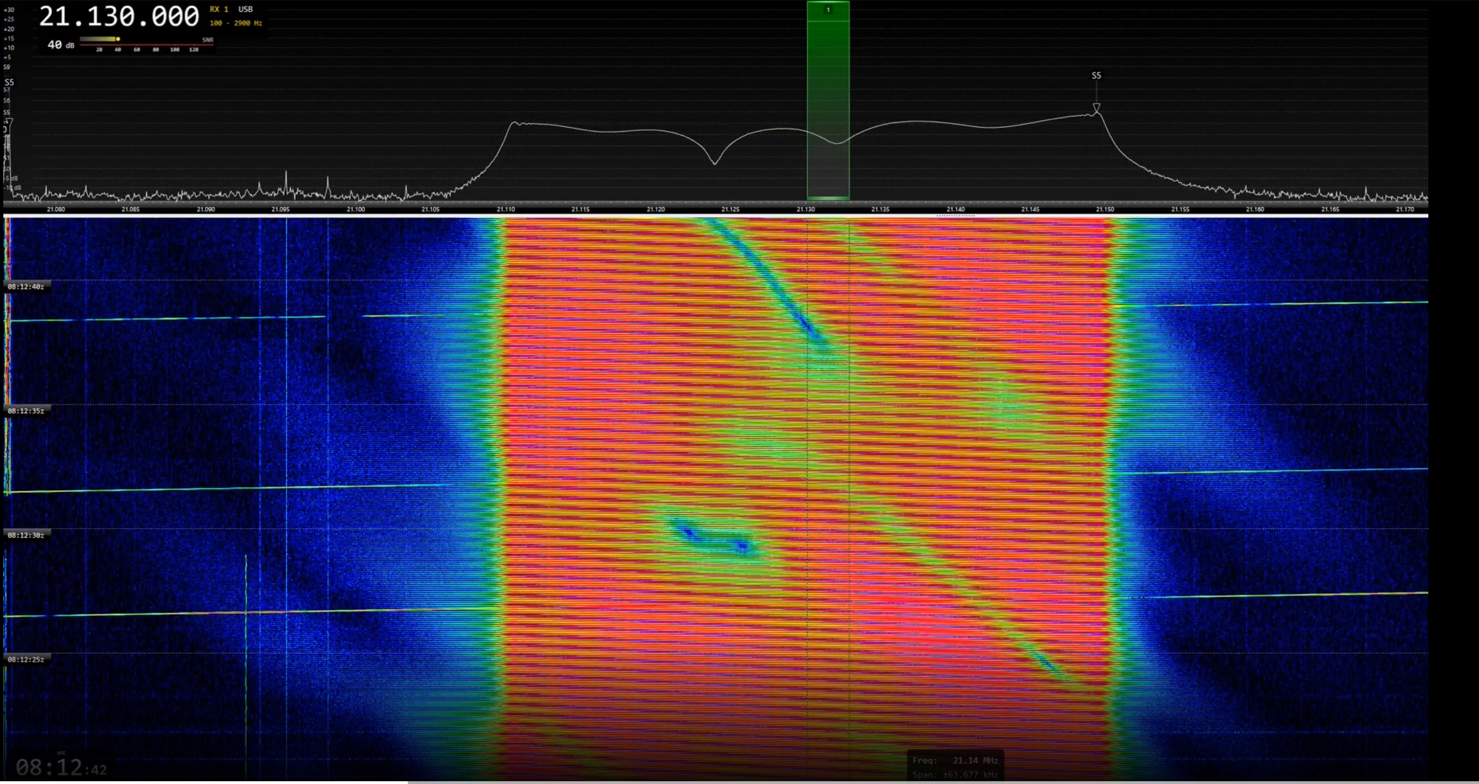This screenshot has height=784, width=1479.
Task: Click the 08:12:30z waterfall time marker
Action: (x=26, y=535)
